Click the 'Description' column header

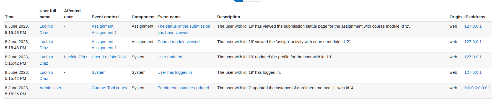coord(229,17)
